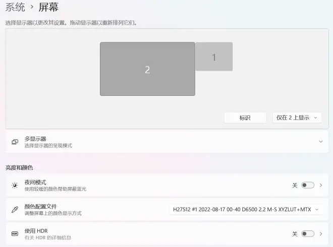The image size is (333, 247).
Task: Click the 颜色配置文件 eyedropper icon
Action: (x=15, y=209)
